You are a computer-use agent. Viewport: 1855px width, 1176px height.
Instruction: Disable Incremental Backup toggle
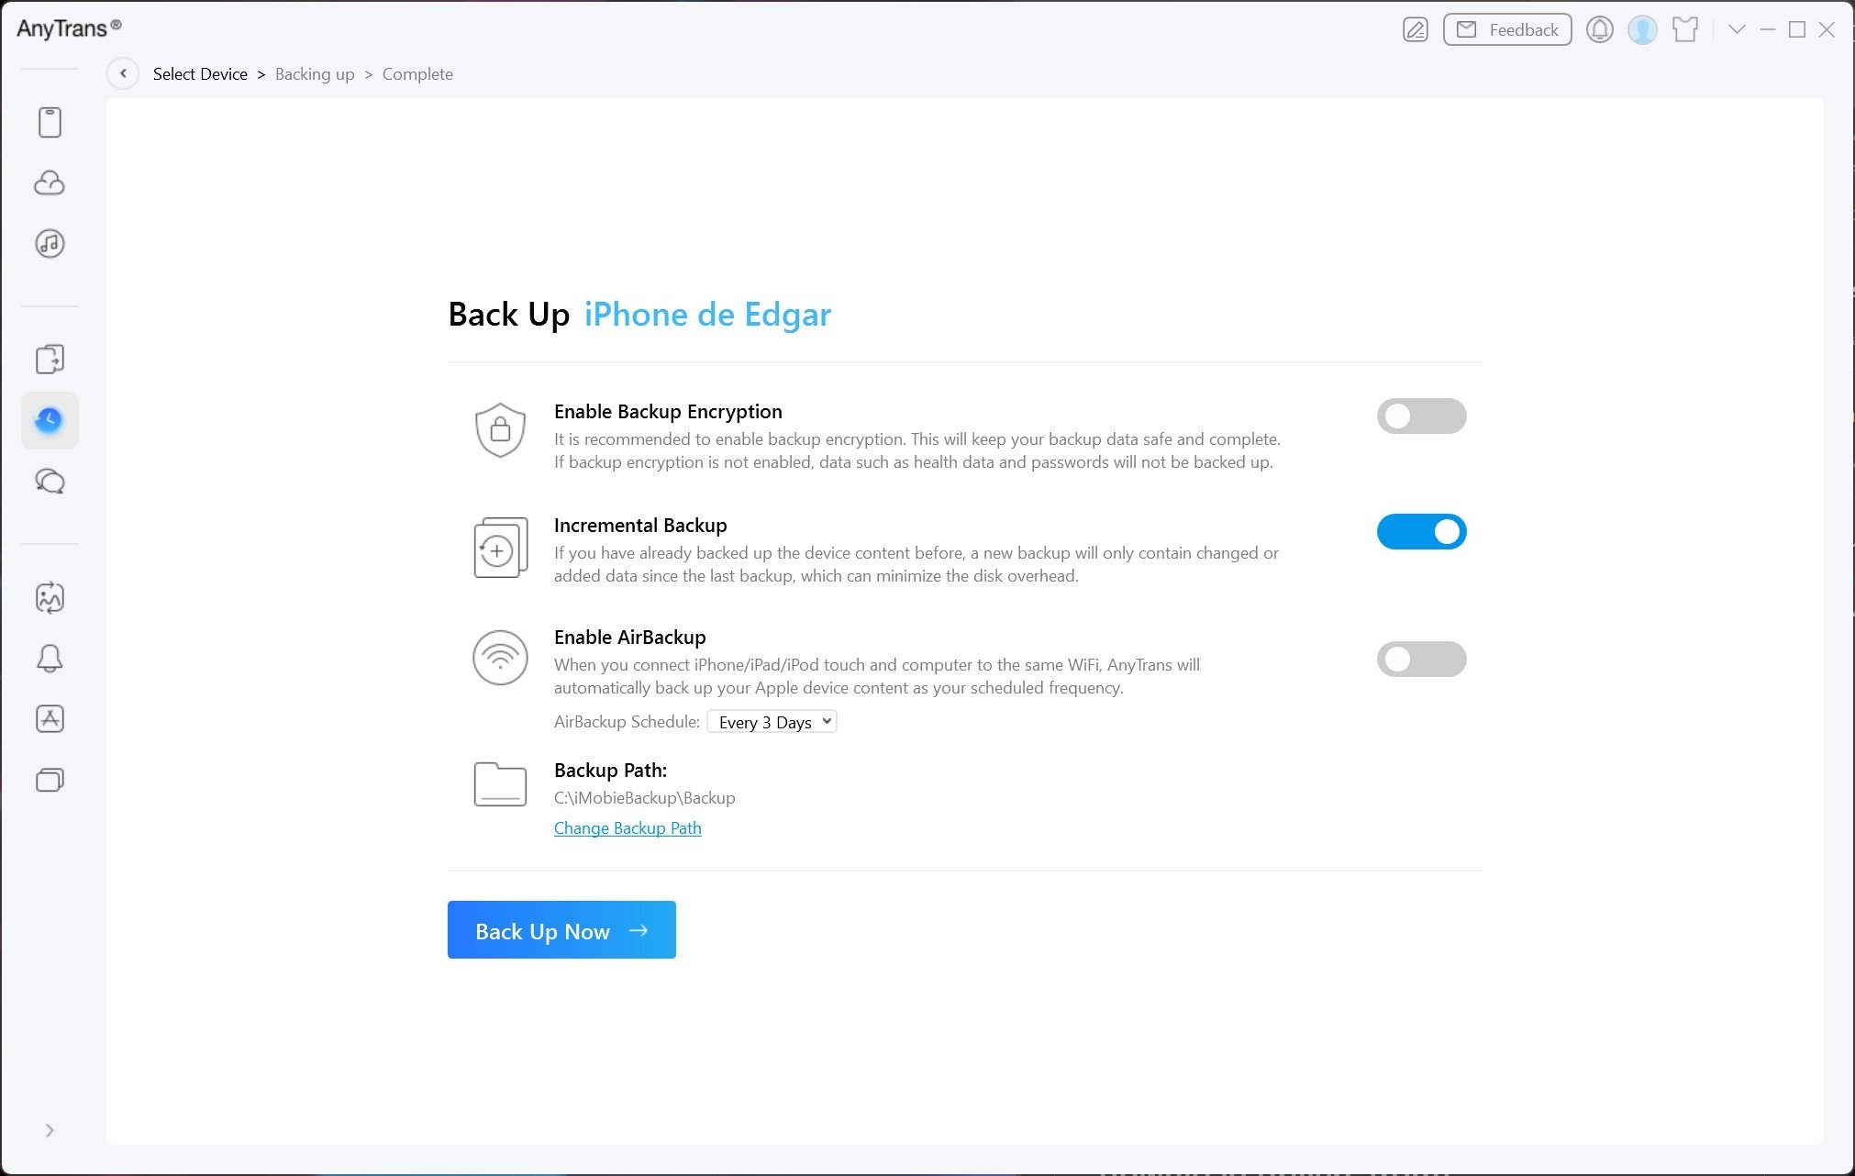click(1422, 531)
